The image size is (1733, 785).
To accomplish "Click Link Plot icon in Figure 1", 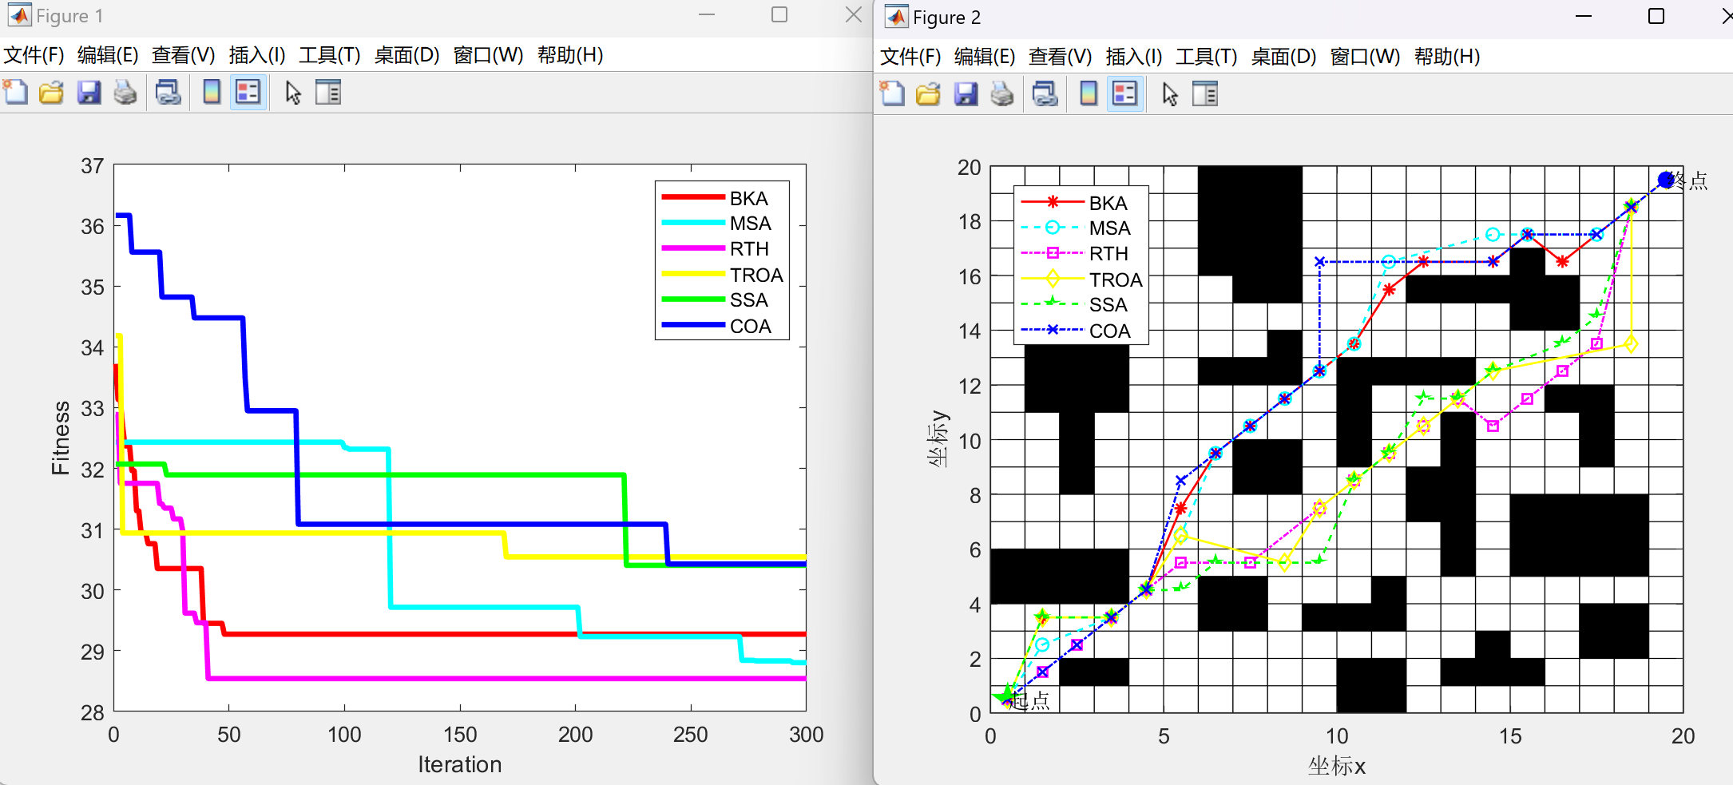I will tap(168, 93).
